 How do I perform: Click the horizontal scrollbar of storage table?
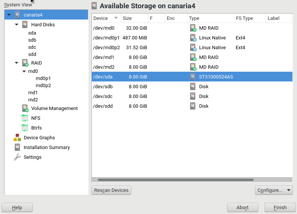click(175, 180)
